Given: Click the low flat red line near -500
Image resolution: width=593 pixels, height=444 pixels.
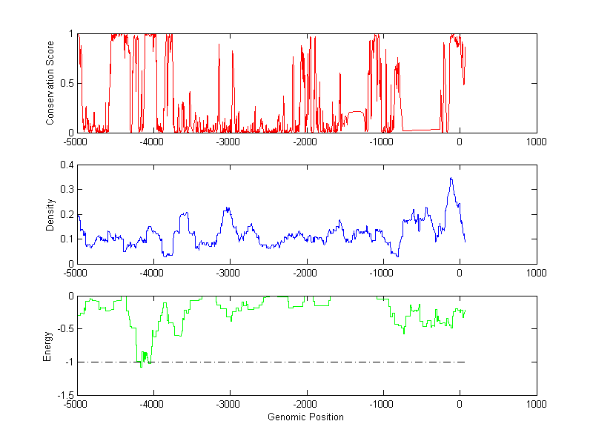Looking at the screenshot, I should (x=421, y=130).
